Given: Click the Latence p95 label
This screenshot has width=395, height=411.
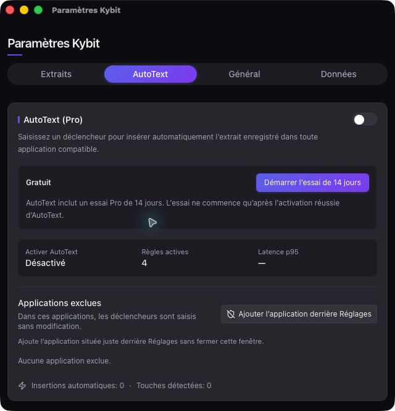Looking at the screenshot, I should tap(278, 252).
